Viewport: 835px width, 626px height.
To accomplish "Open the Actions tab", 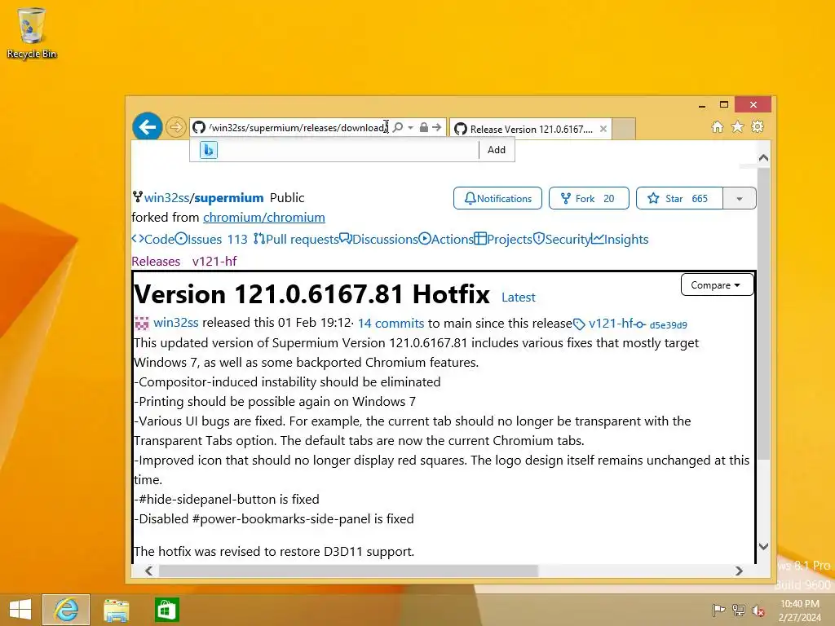I will (446, 240).
